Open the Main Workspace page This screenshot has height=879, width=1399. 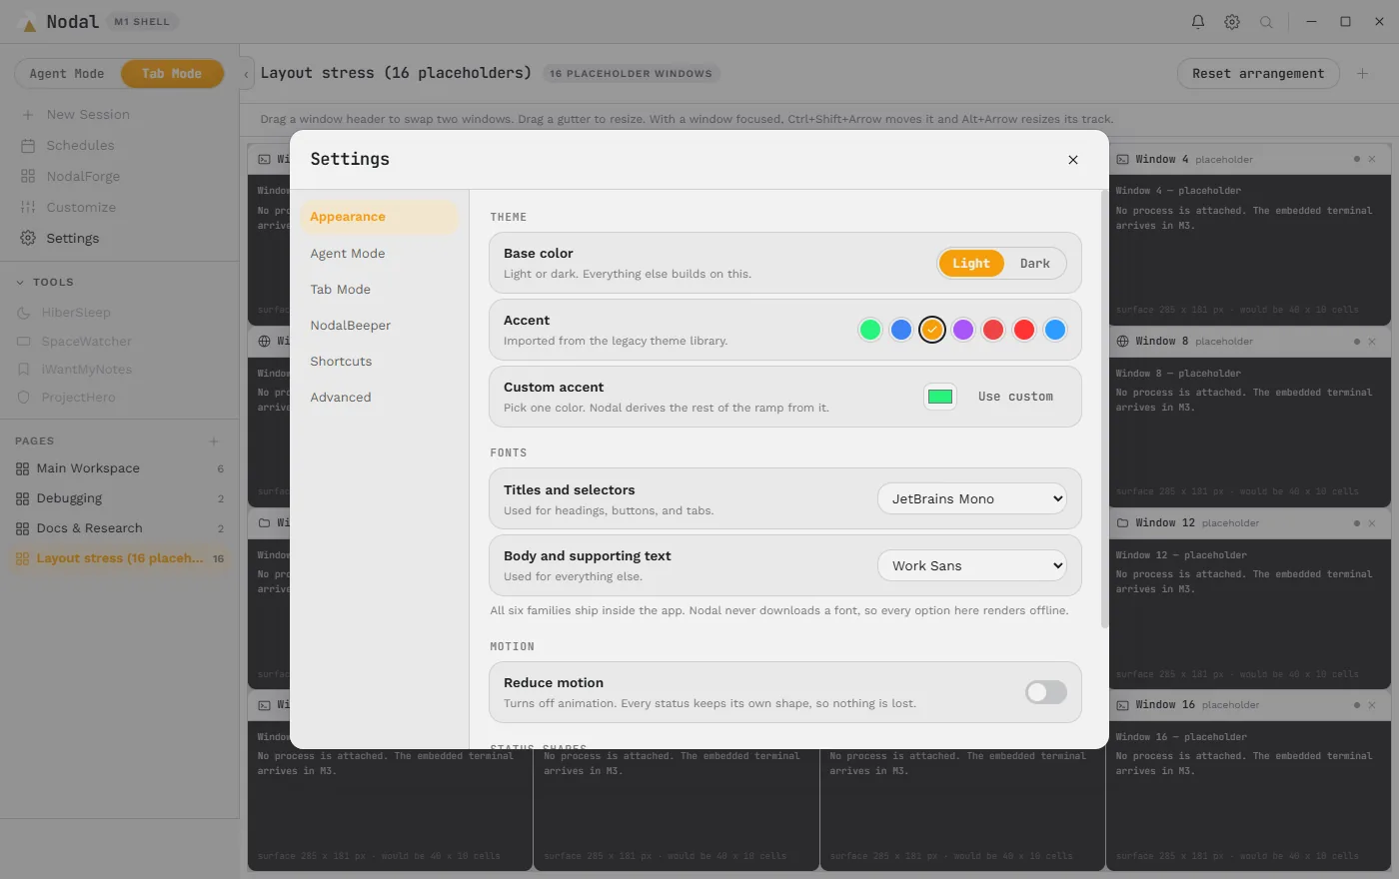120,468
